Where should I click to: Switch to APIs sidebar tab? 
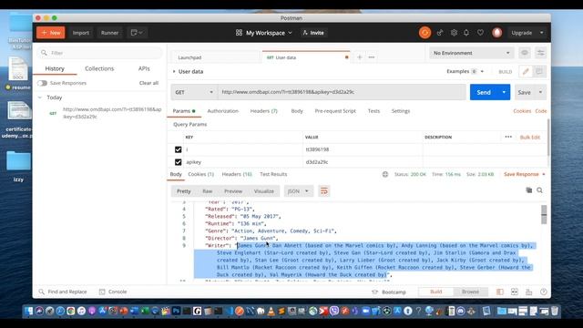coord(144,69)
